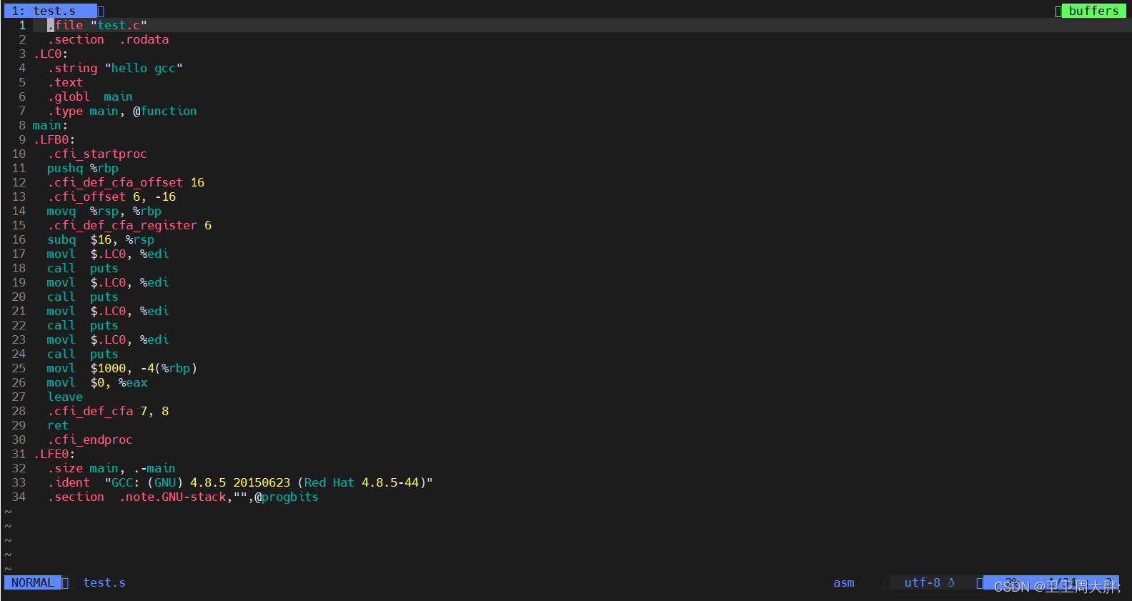Image resolution: width=1132 pixels, height=601 pixels.
Task: Click line number 20 in the gutter
Action: click(19, 297)
